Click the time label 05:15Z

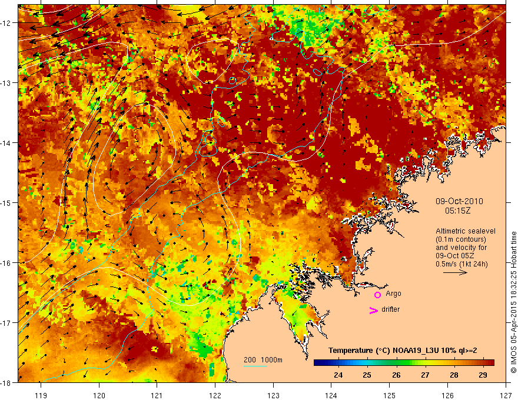(x=457, y=211)
